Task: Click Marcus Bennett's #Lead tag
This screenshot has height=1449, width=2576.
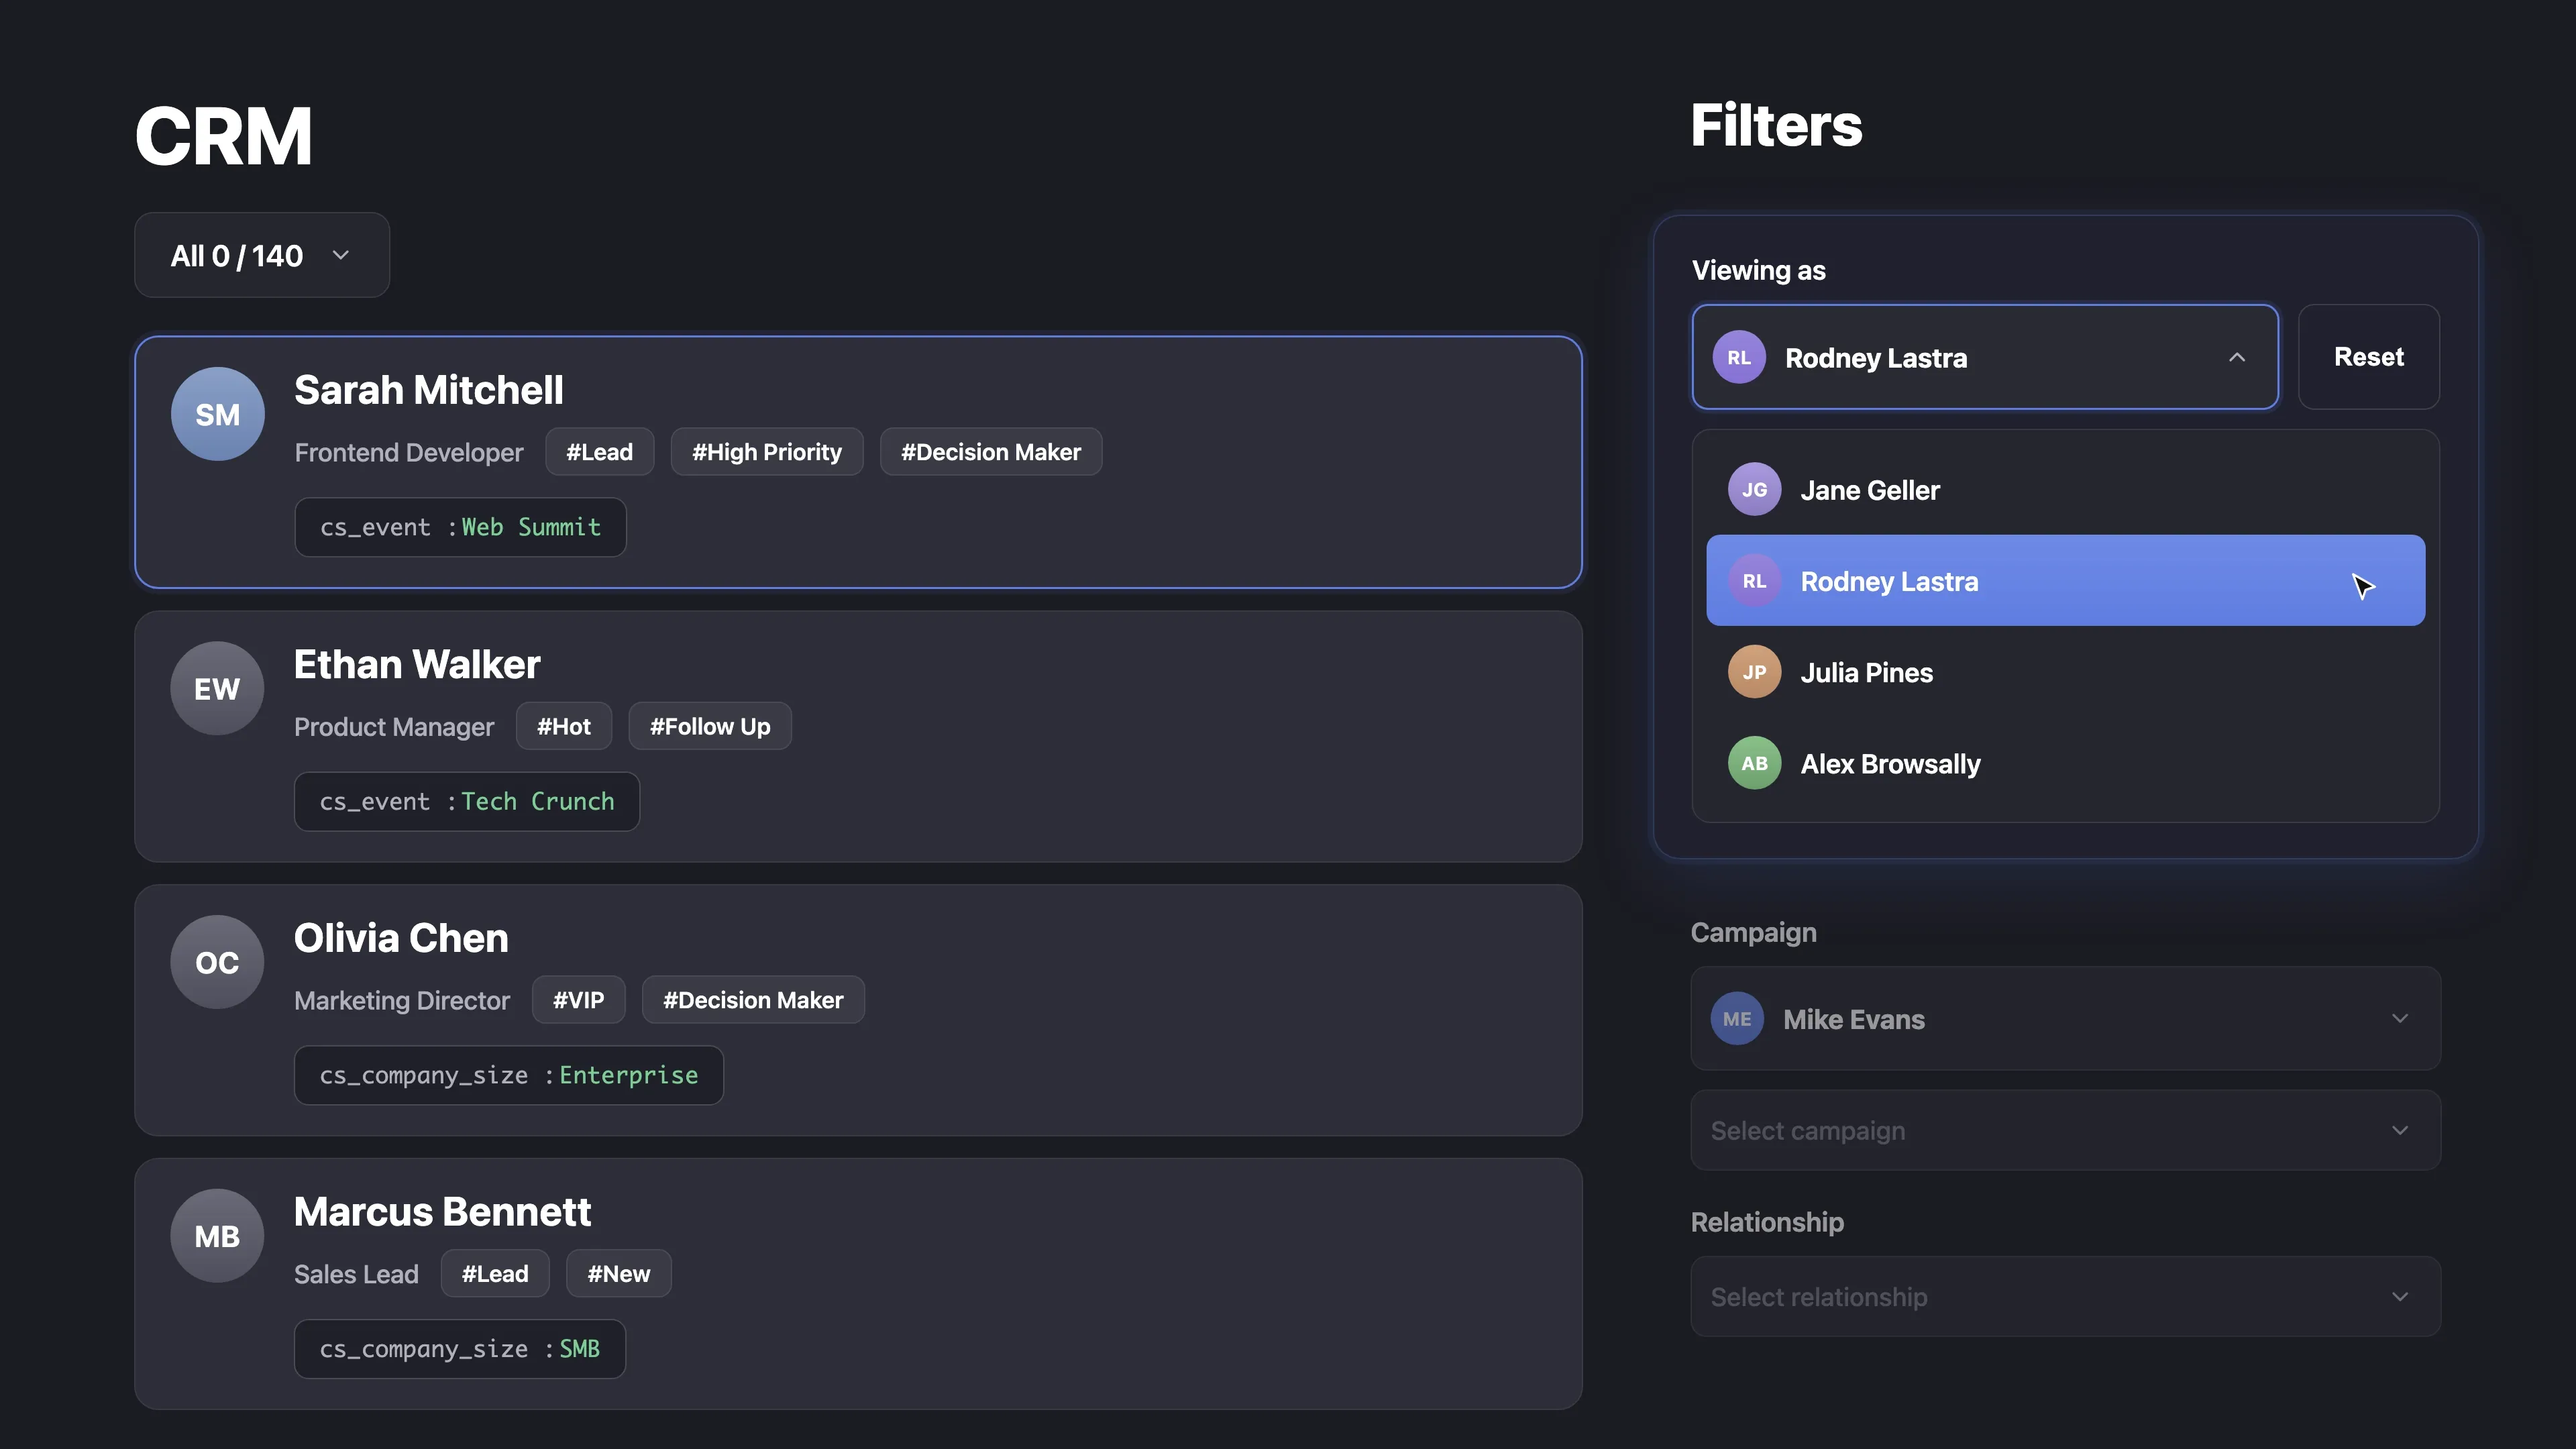Action: (x=495, y=1274)
